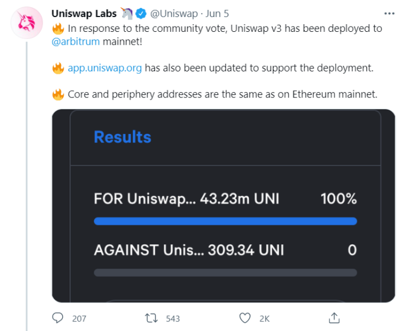The image size is (406, 331).
Task: Open the three-dot more options menu
Action: 389,13
